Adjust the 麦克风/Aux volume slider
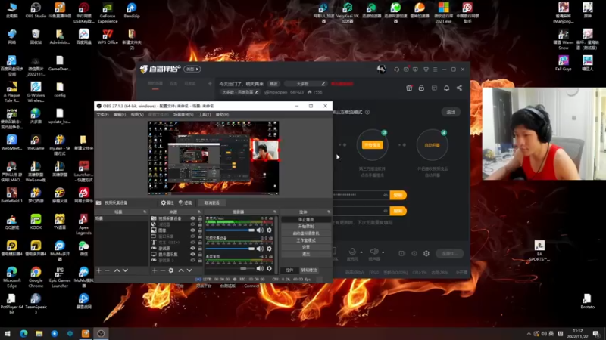The image size is (606, 340). (230, 230)
